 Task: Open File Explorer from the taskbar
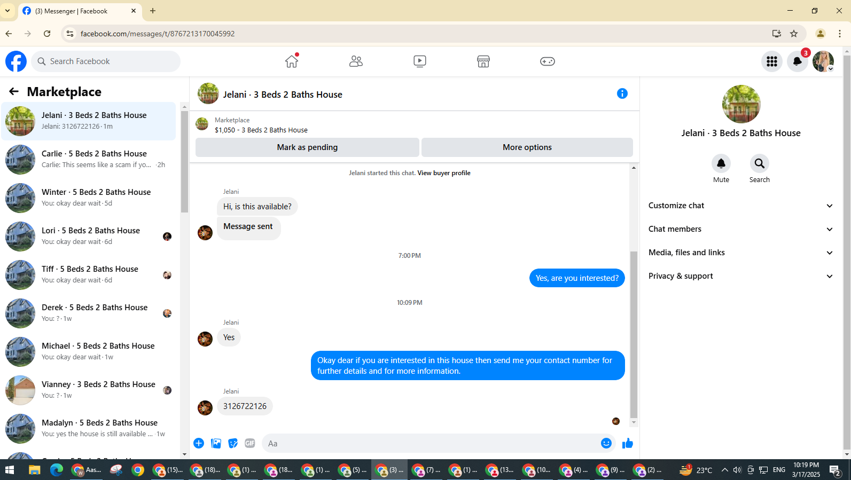coord(34,470)
